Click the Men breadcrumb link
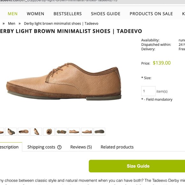 [11, 24]
